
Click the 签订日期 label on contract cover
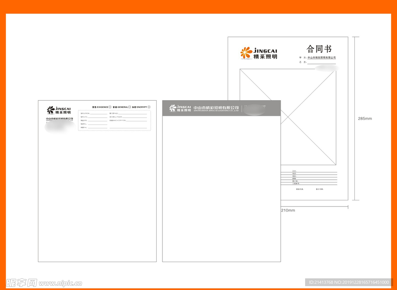coord(320,189)
